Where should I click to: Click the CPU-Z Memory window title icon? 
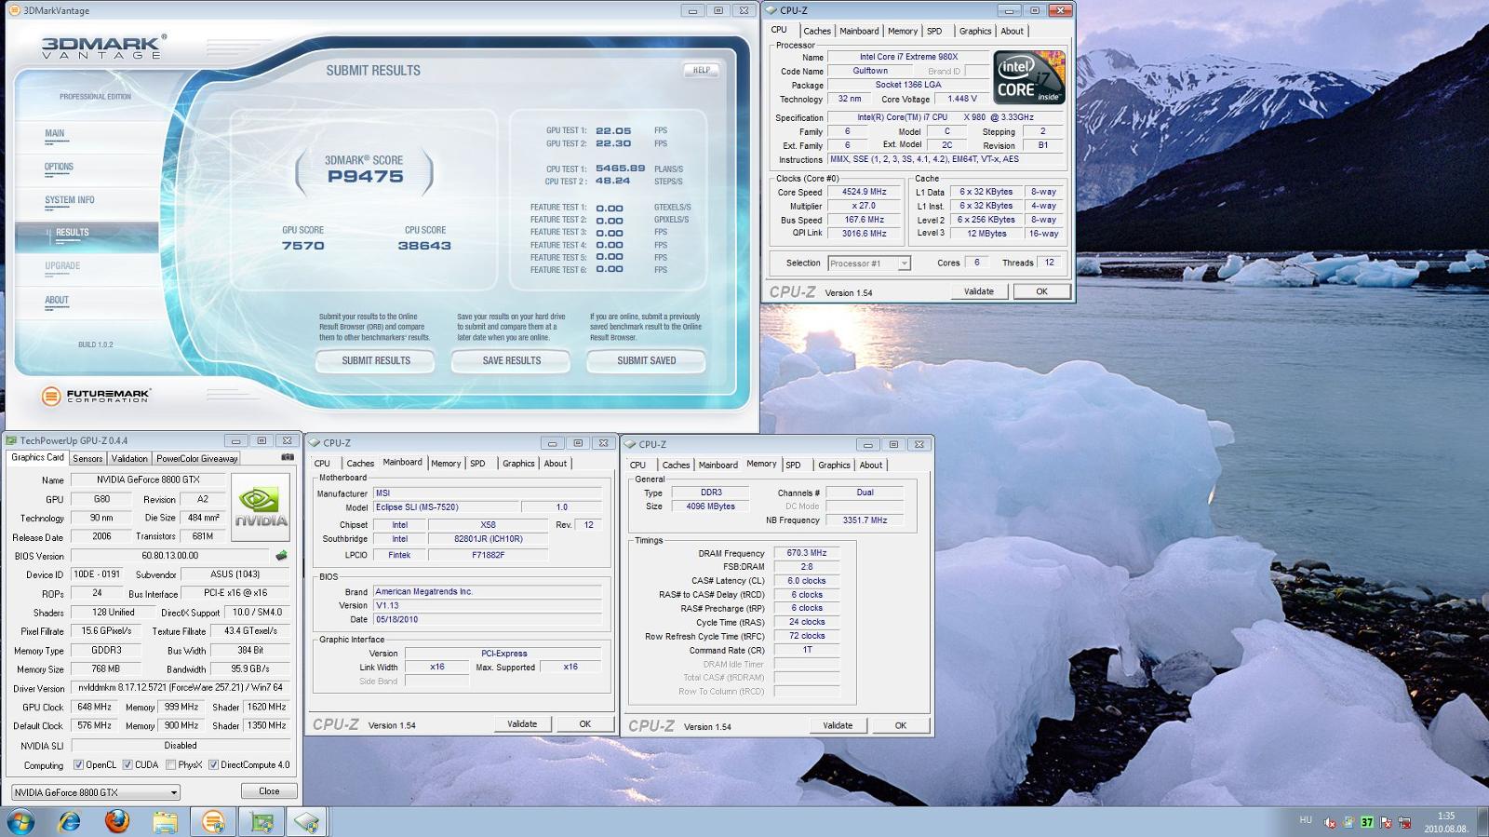pos(630,444)
